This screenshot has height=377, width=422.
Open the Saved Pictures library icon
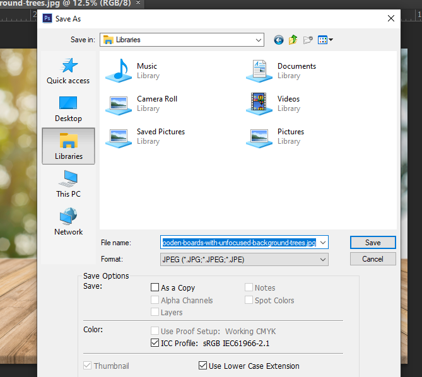pos(119,138)
